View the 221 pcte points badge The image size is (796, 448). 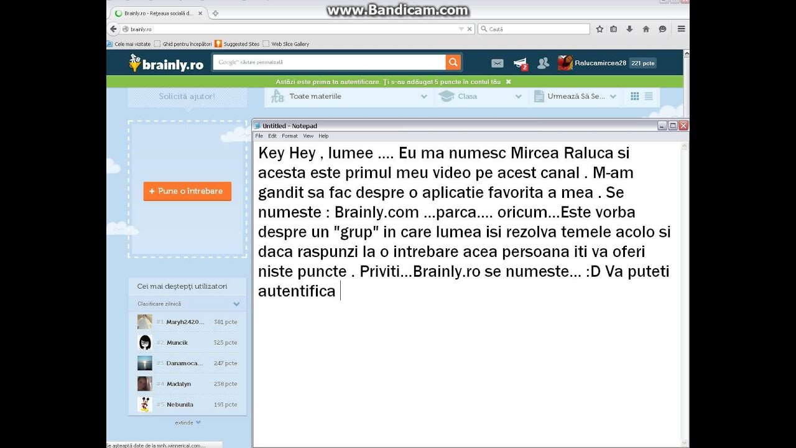tap(642, 63)
